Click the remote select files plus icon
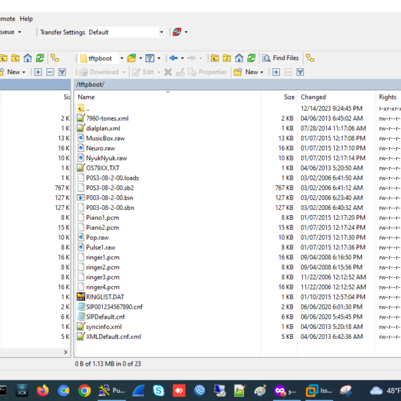Image resolution: width=401 pixels, height=401 pixels. click(275, 72)
